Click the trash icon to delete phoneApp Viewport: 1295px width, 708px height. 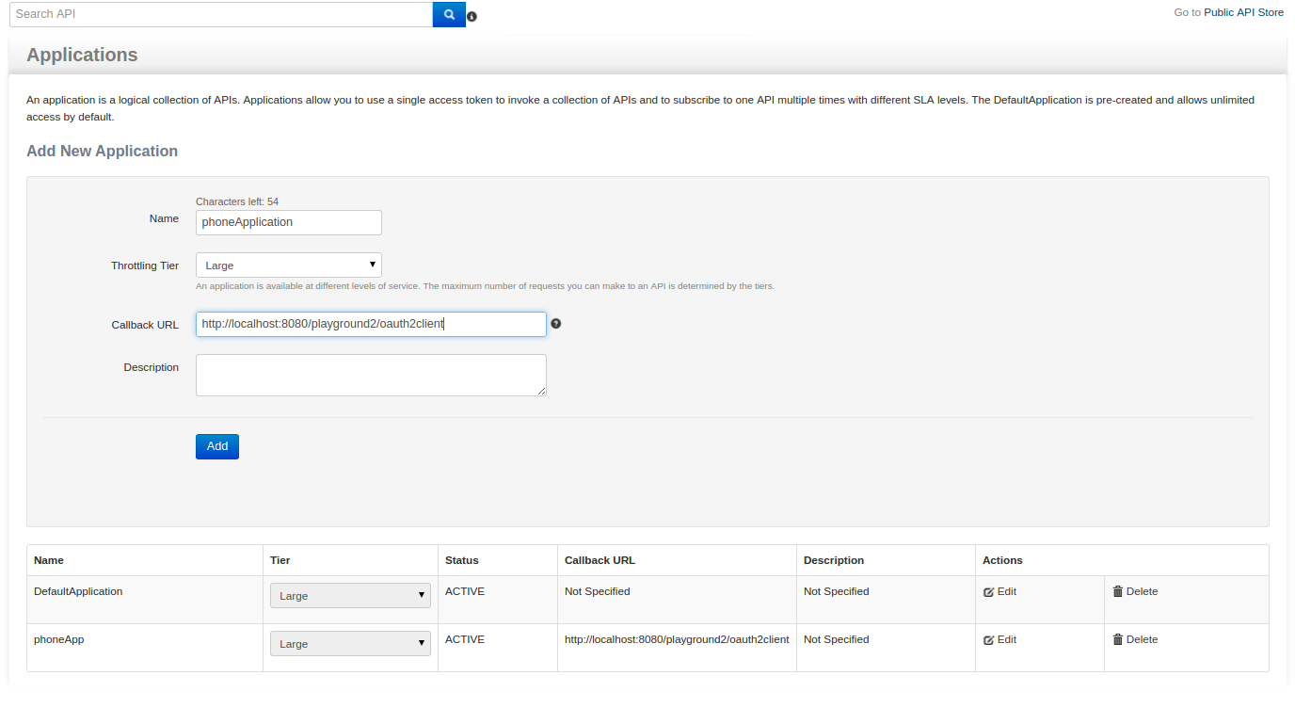pos(1116,639)
